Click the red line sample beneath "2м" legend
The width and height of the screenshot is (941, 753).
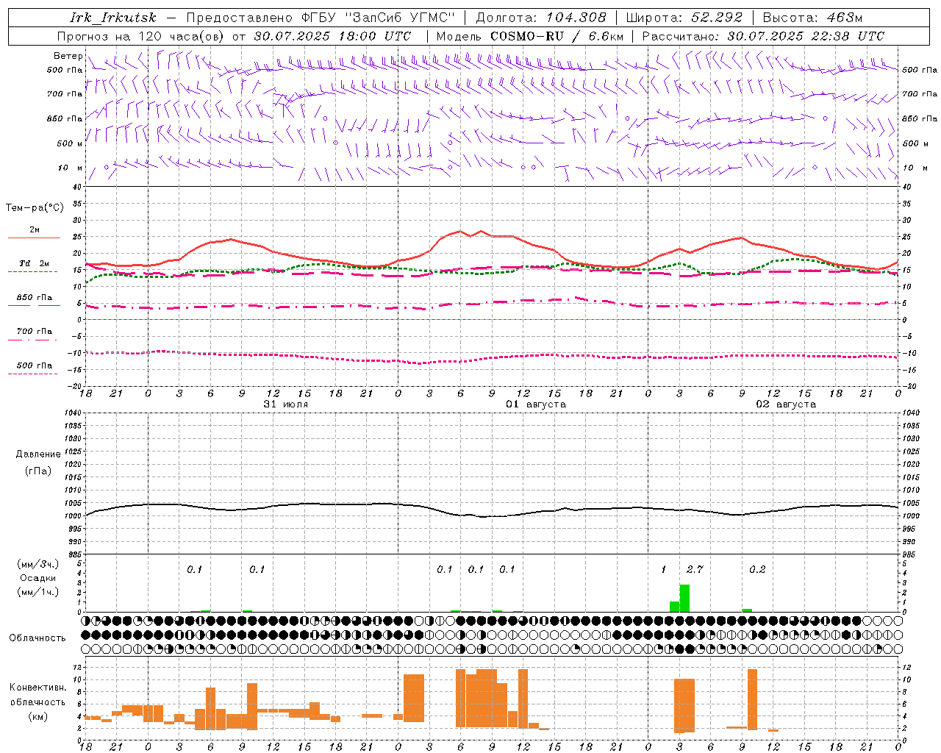point(34,238)
